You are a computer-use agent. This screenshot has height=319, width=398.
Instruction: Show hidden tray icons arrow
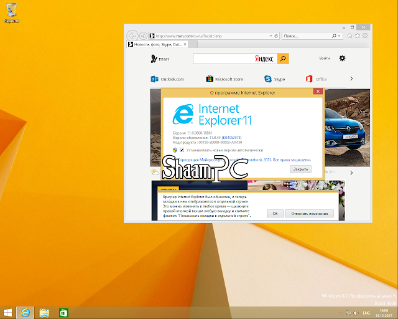click(x=341, y=313)
